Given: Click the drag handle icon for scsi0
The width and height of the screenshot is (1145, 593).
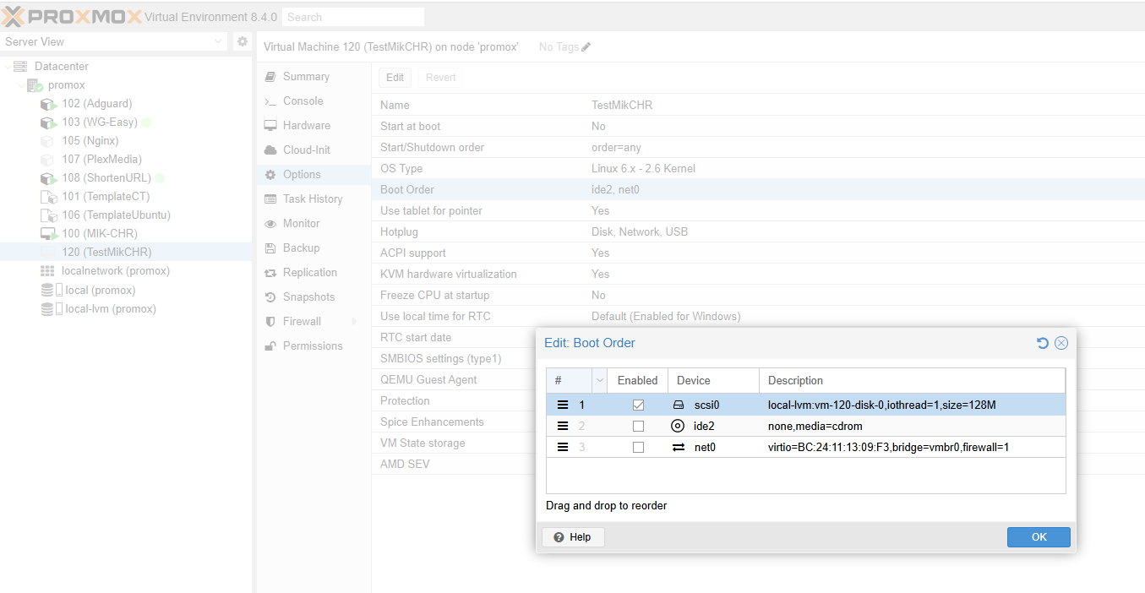Looking at the screenshot, I should pos(563,405).
